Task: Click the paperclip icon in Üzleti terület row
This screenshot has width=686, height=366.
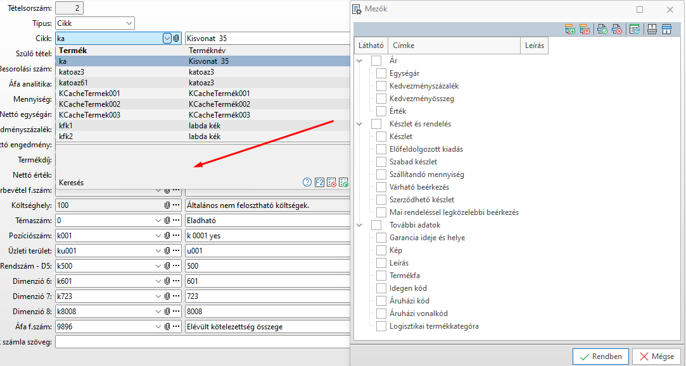Action: pos(167,251)
